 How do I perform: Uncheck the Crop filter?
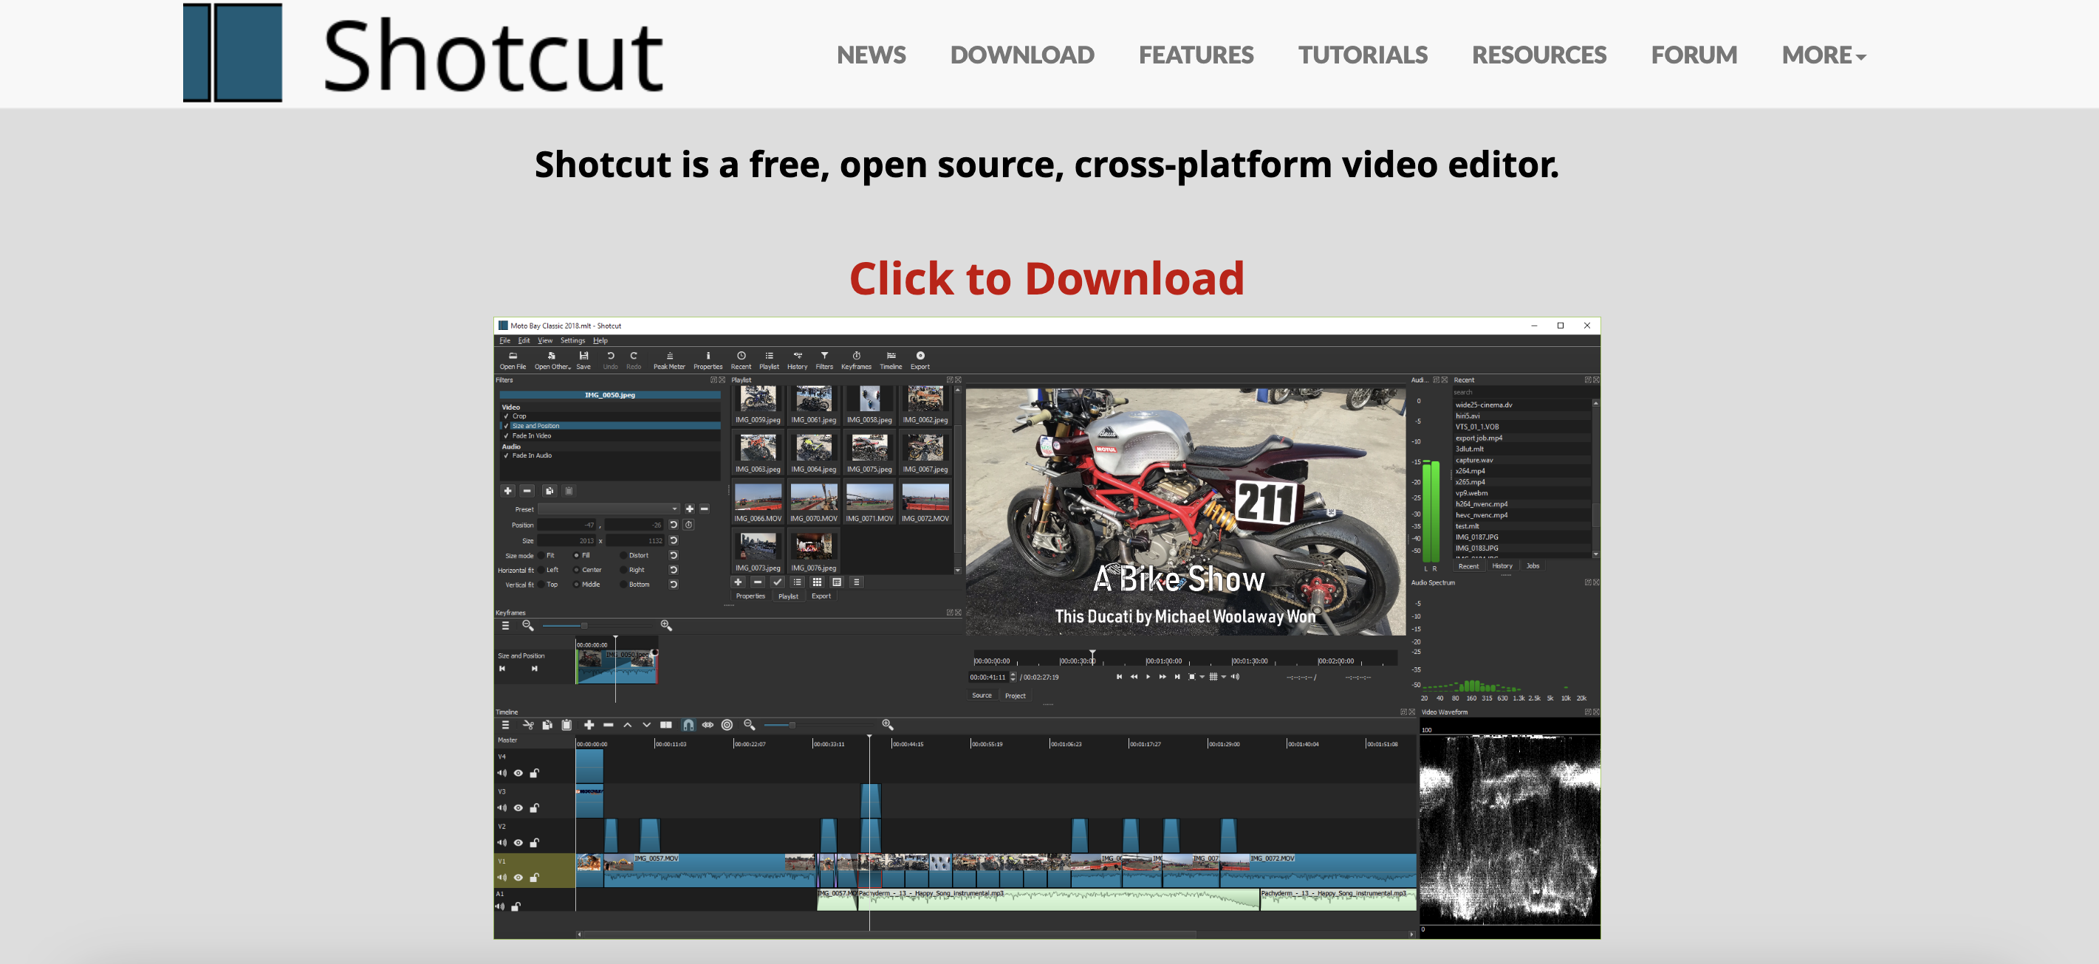[x=507, y=416]
